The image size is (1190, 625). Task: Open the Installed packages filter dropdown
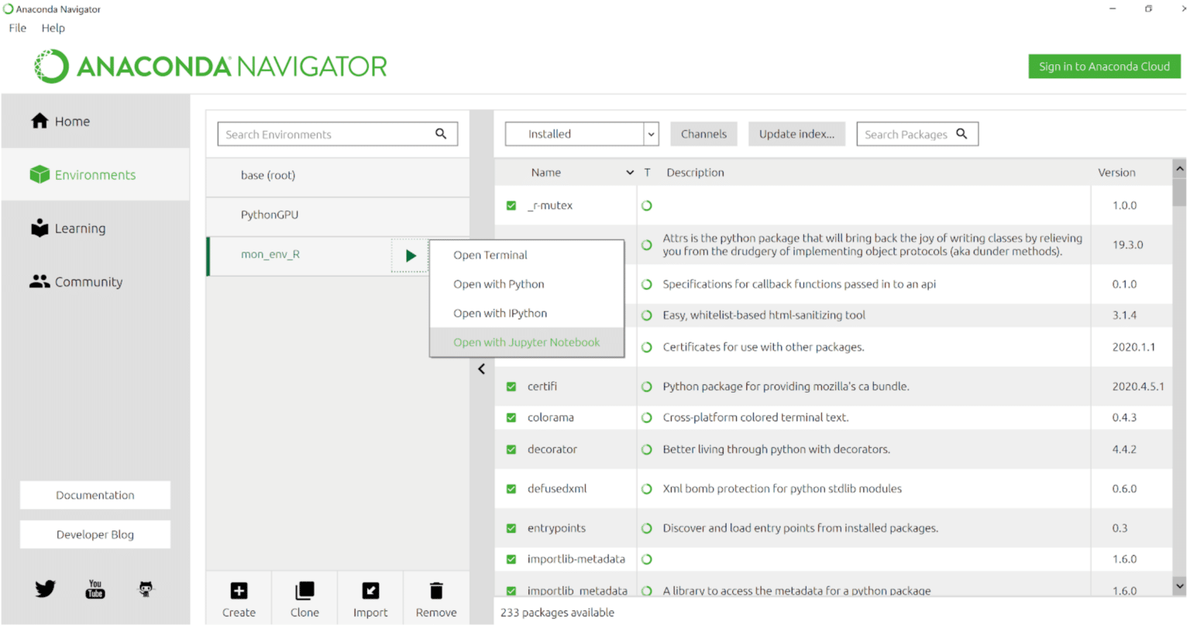[581, 133]
